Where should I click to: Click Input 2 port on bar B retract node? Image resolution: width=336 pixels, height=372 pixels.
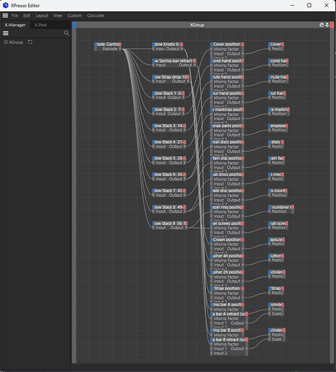pyautogui.click(x=211, y=353)
